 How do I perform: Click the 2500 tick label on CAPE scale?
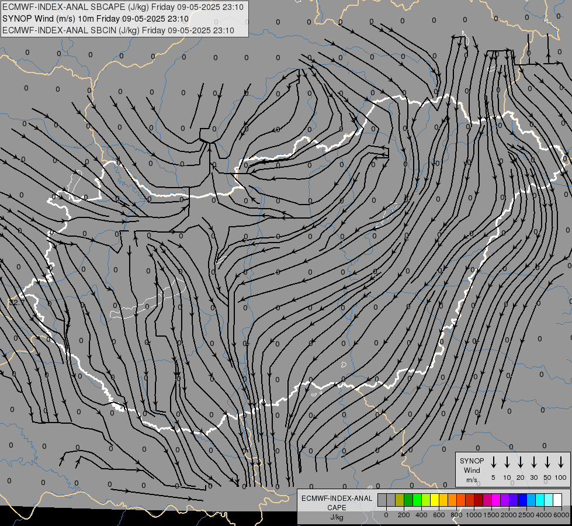526,515
